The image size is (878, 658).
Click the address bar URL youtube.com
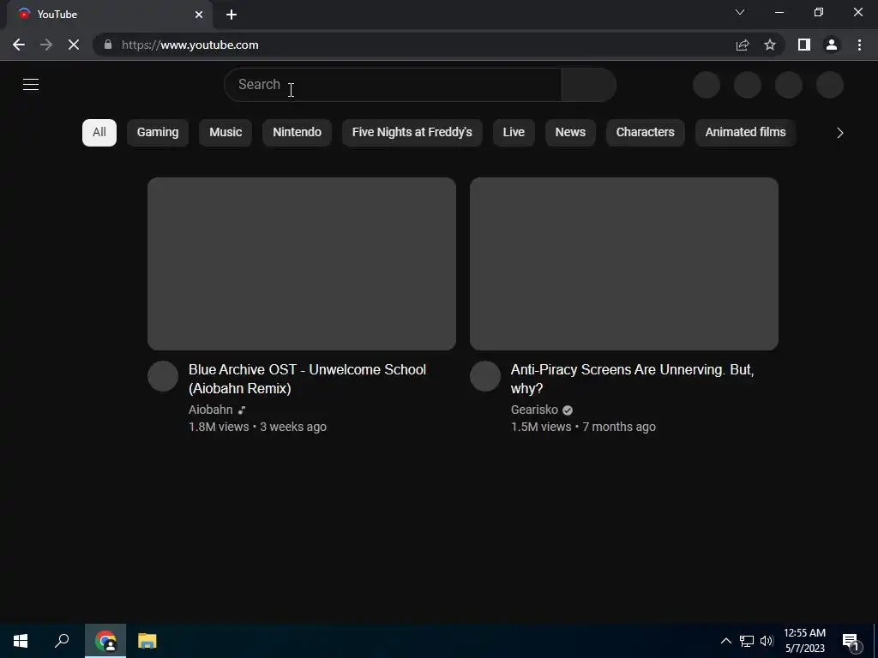point(190,45)
